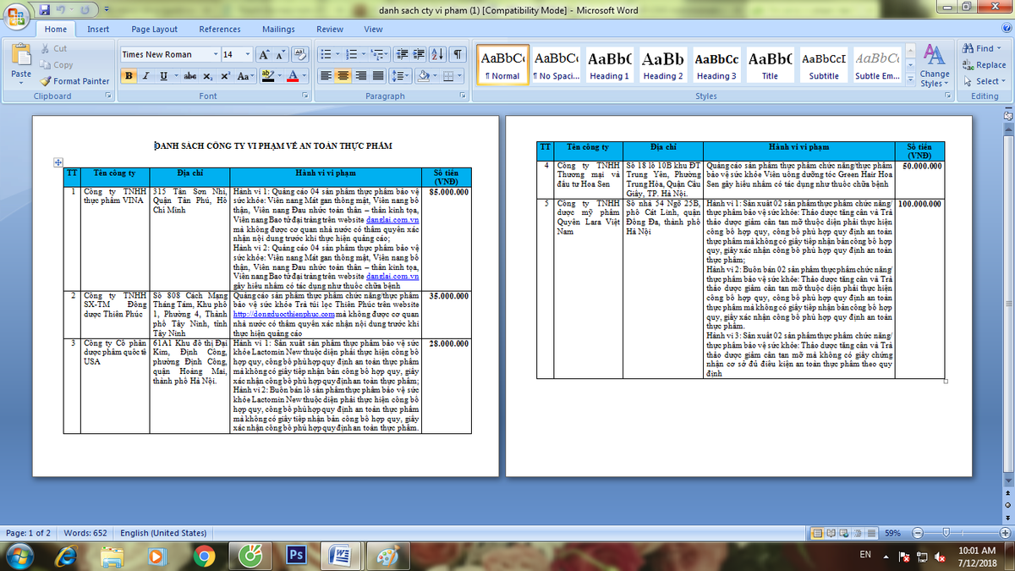Click the Replace button in Editing
Image resolution: width=1015 pixels, height=571 pixels.
coord(984,64)
